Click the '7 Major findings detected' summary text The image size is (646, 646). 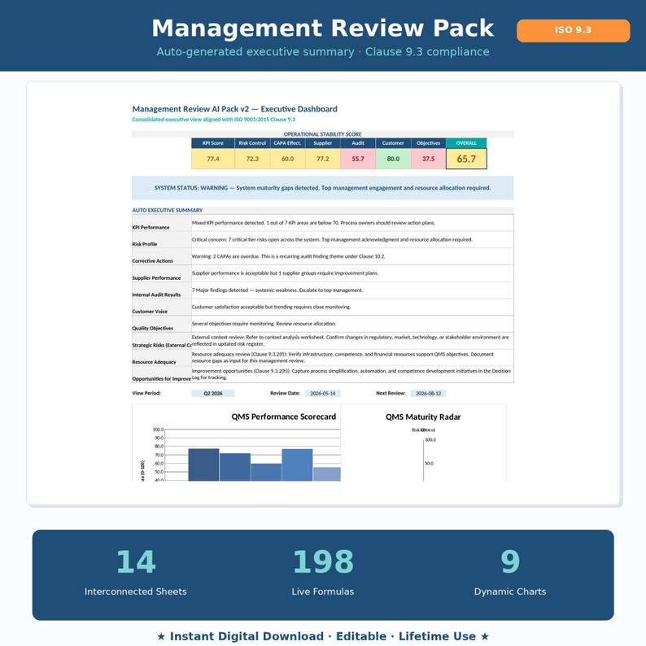[277, 290]
